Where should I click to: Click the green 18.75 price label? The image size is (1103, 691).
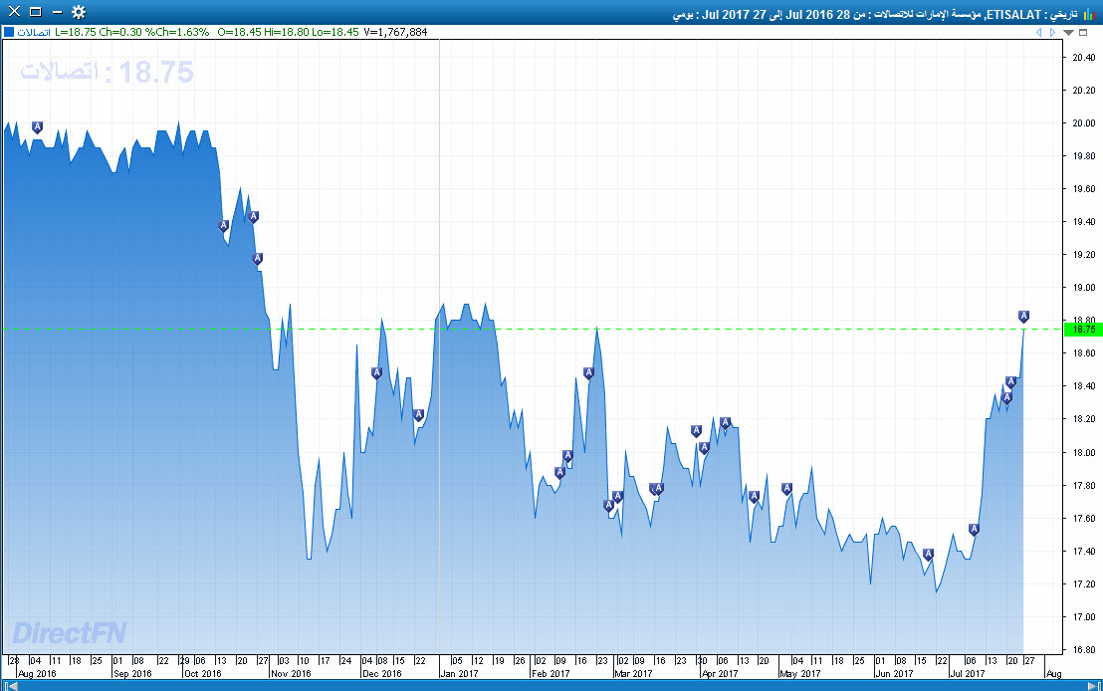click(1080, 329)
